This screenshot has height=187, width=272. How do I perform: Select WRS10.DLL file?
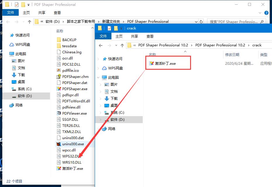tap(69, 162)
